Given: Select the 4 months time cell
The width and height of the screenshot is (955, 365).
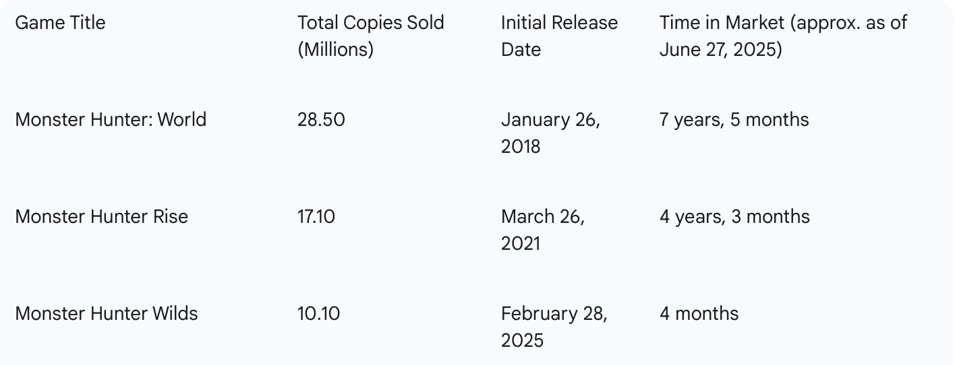Looking at the screenshot, I should pos(699,314).
